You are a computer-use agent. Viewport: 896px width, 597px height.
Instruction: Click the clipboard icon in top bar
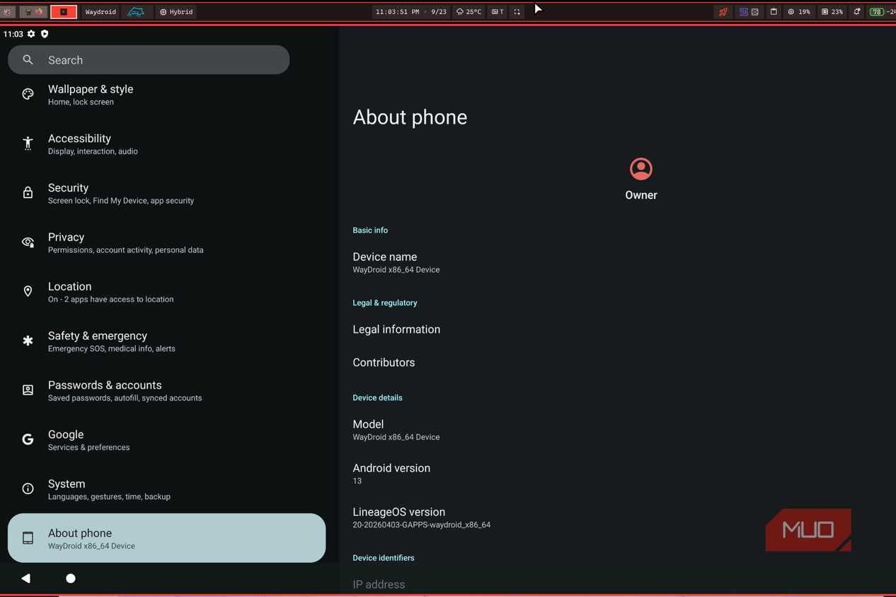pos(774,12)
